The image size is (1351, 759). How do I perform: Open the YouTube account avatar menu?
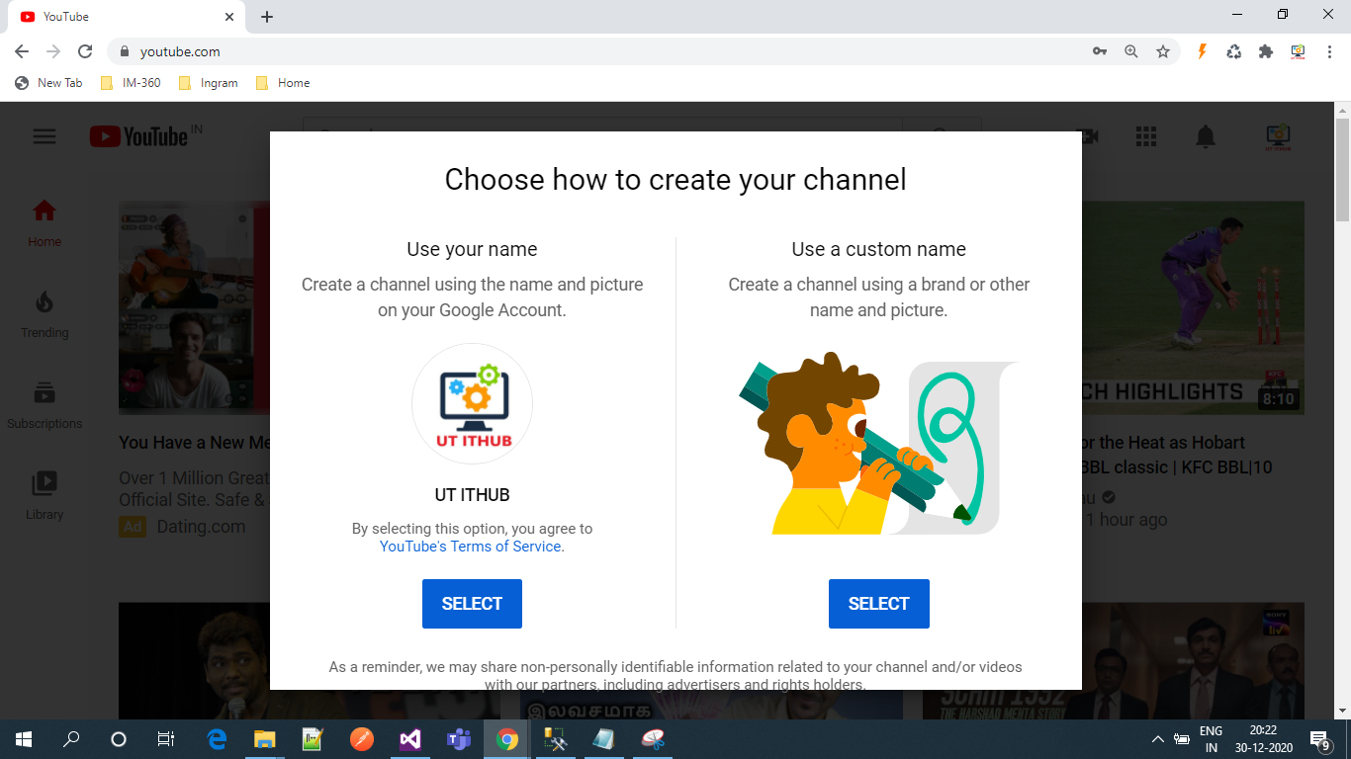(1278, 136)
